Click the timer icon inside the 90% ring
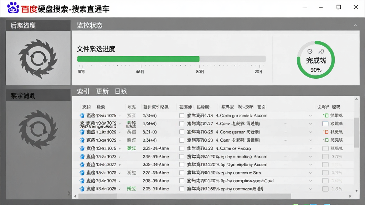Screen dimensions: 365x205 (x=310, y=51)
